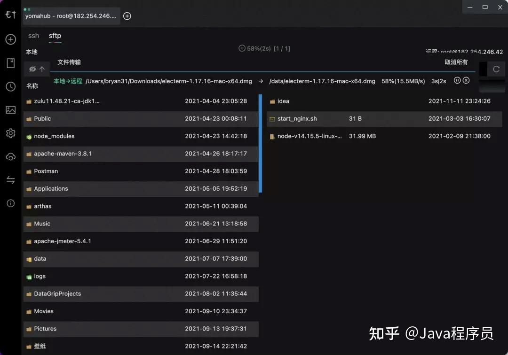
Task: Open the about/info panel in the sidebar
Action: click(x=10, y=203)
